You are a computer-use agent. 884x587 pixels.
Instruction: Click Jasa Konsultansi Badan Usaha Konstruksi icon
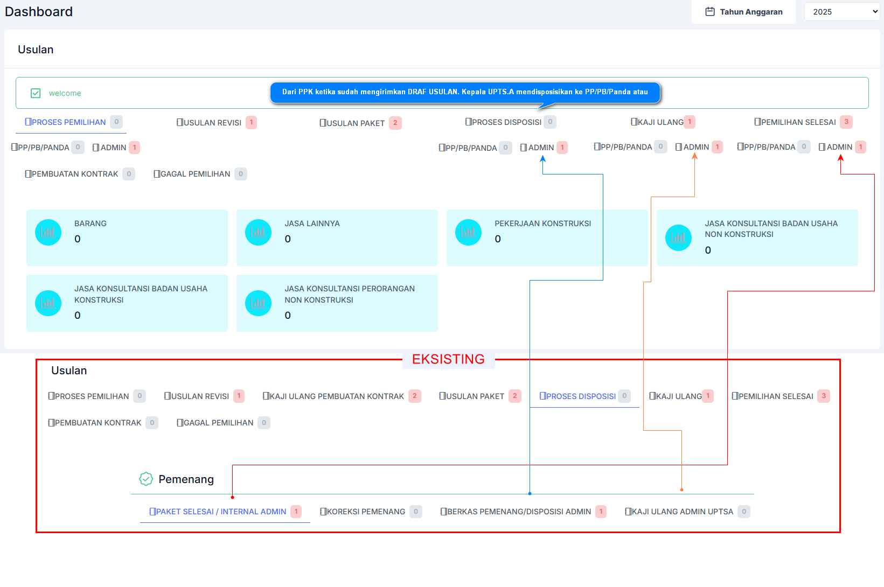(x=48, y=303)
